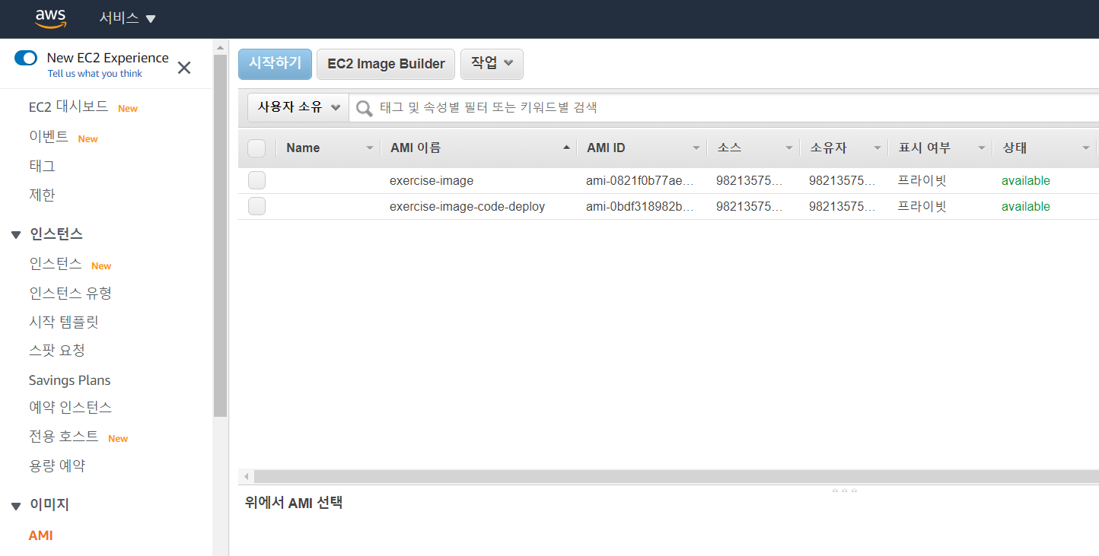Click the horizontal scrollbar left arrow
1099x556 pixels.
246,477
